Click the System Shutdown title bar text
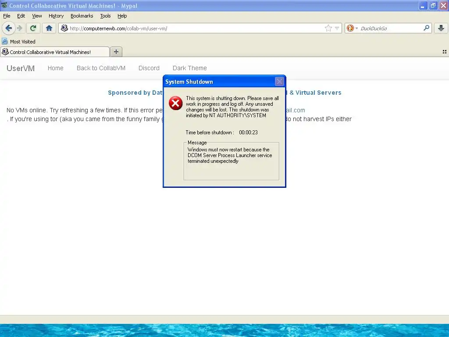 (x=189, y=82)
